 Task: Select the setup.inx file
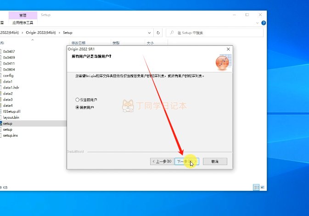click(11, 135)
